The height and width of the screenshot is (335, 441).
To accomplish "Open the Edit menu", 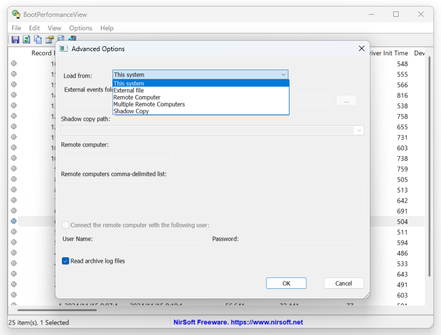I will [x=34, y=28].
